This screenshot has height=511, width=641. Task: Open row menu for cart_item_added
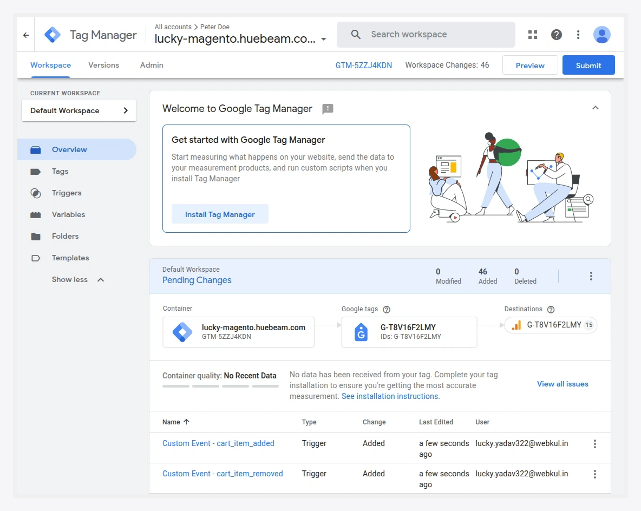tap(594, 444)
